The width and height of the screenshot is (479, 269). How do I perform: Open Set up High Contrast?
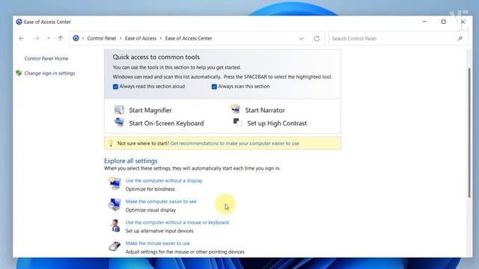coord(277,123)
